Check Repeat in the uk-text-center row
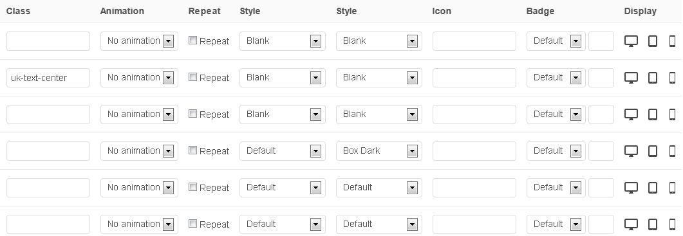683x236 pixels. 192,77
